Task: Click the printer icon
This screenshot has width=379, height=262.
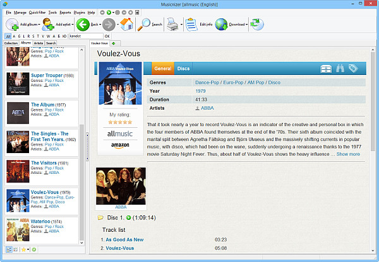Action: point(172,25)
